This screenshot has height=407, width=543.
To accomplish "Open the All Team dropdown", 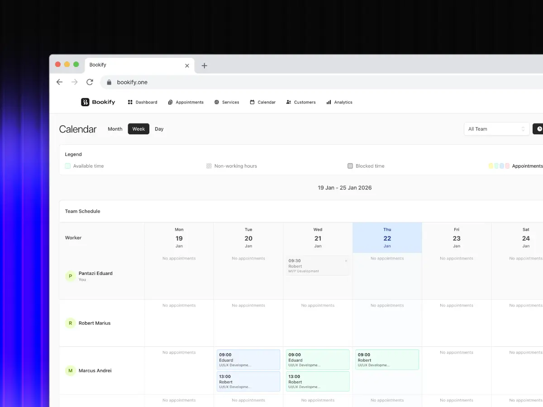I will [496, 129].
